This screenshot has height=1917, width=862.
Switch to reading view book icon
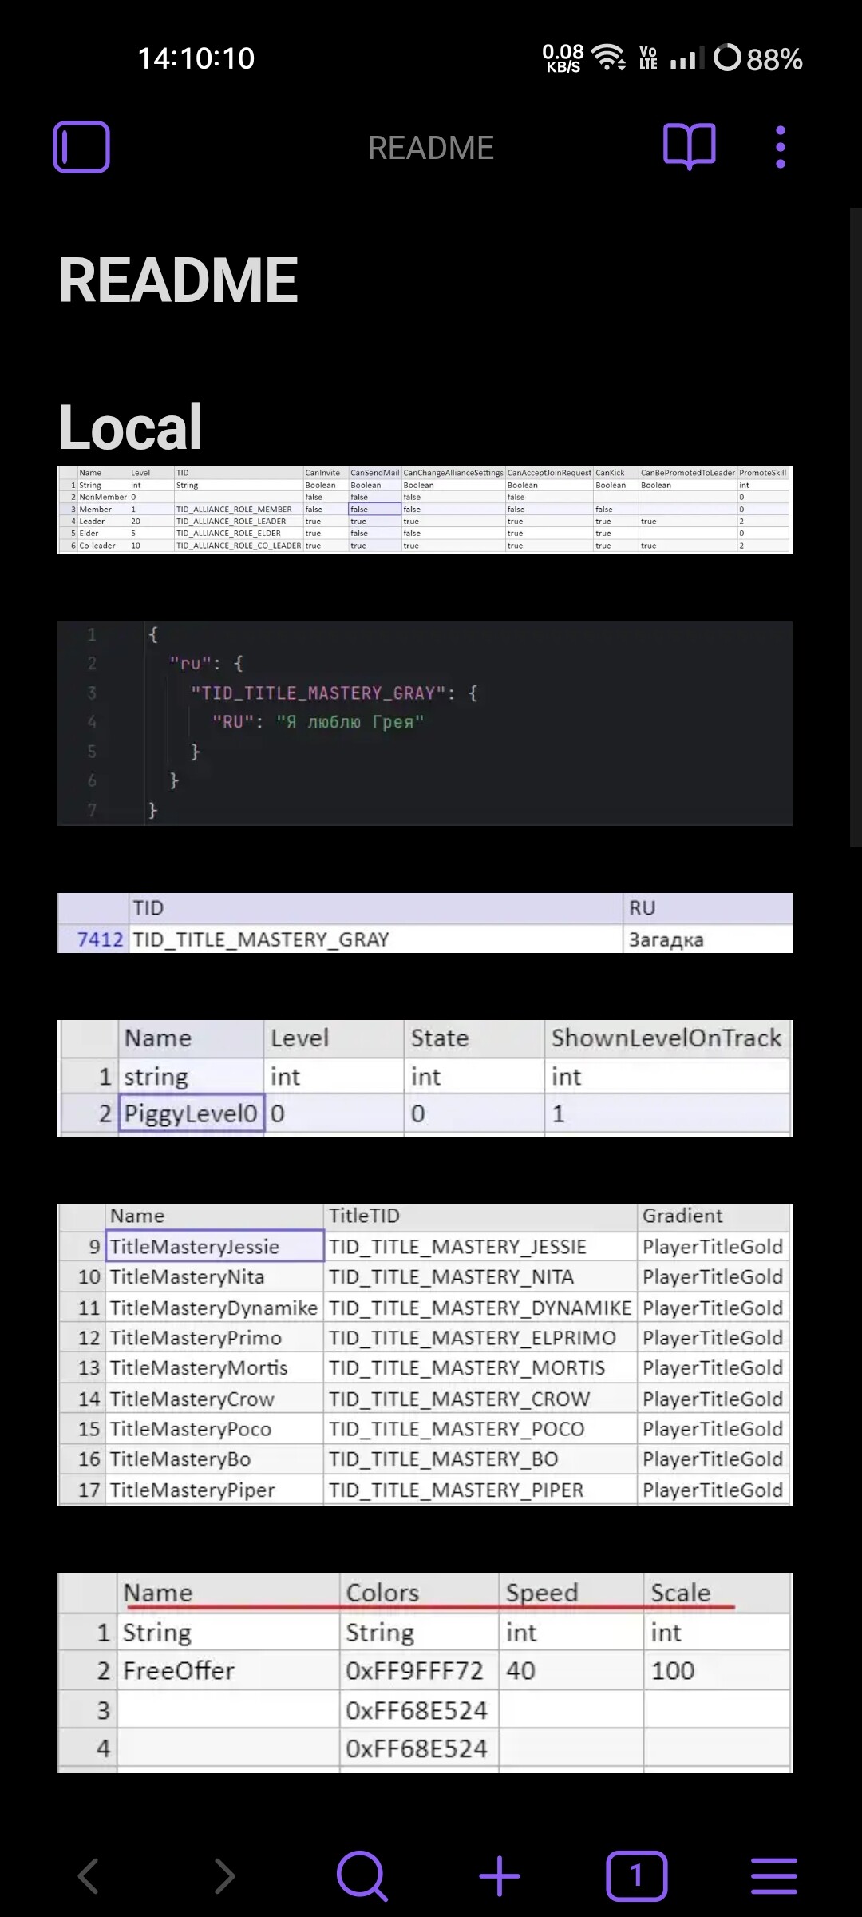pyautogui.click(x=690, y=147)
